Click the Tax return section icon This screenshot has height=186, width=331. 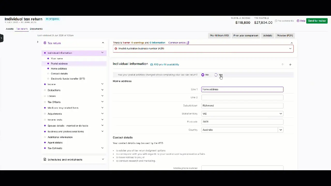tap(45, 43)
